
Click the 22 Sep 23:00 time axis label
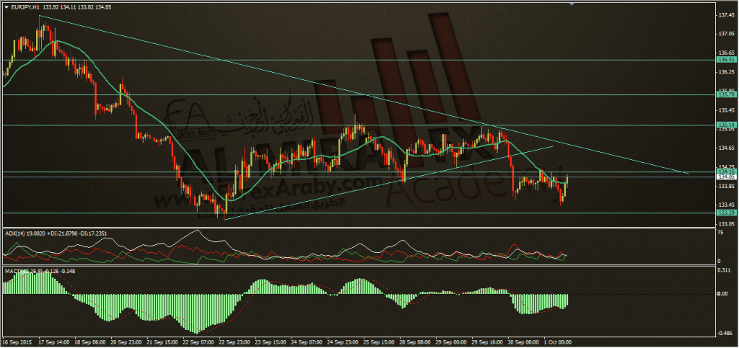[234, 342]
